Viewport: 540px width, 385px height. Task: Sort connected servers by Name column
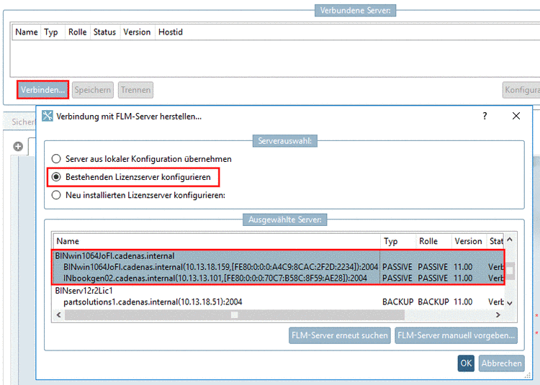tap(27, 32)
